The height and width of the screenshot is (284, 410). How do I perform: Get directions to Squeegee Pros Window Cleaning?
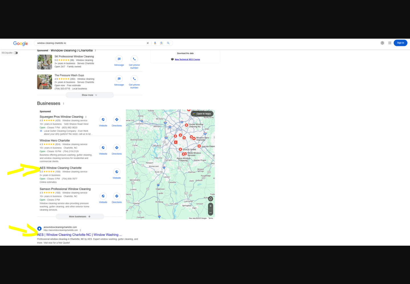(x=117, y=122)
